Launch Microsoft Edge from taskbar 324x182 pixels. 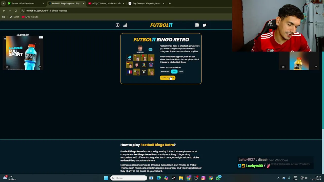(x=159, y=178)
